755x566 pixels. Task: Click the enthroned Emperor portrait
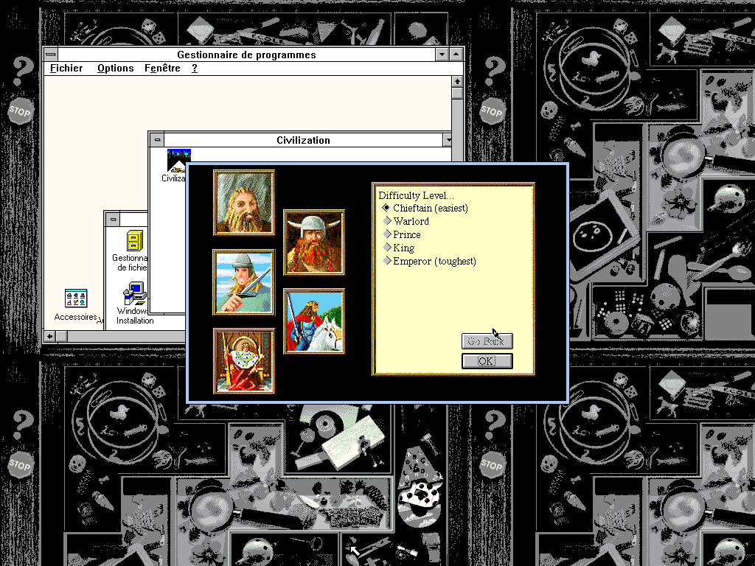point(244,361)
